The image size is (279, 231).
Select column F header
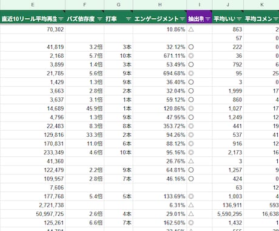coord(85,5)
